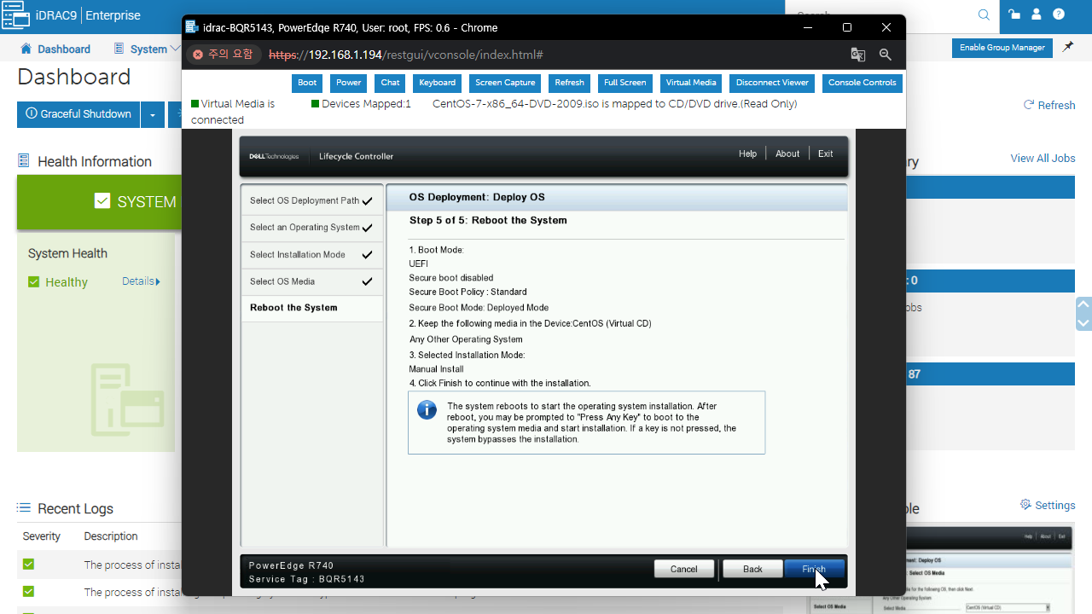Click the unlock icon in iDRAC header
1092x614 pixels.
(x=1014, y=14)
